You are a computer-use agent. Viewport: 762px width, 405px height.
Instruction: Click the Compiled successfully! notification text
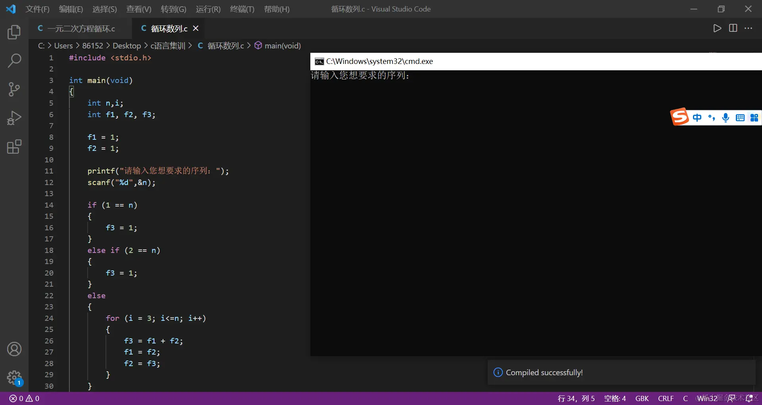[544, 372]
